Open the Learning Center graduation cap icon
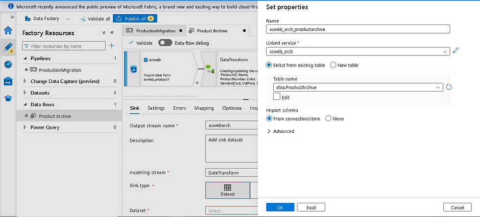Image resolution: width=480 pixels, height=217 pixels. 8,98
